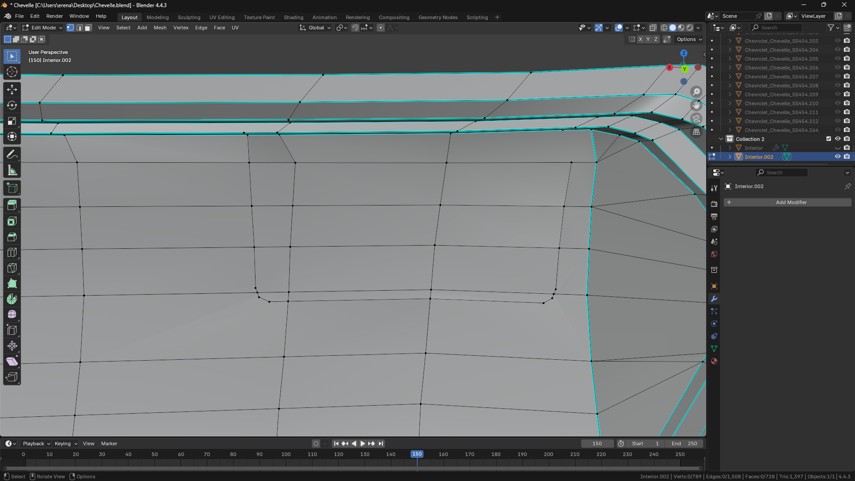Open the Object Data properties tab

(x=714, y=349)
